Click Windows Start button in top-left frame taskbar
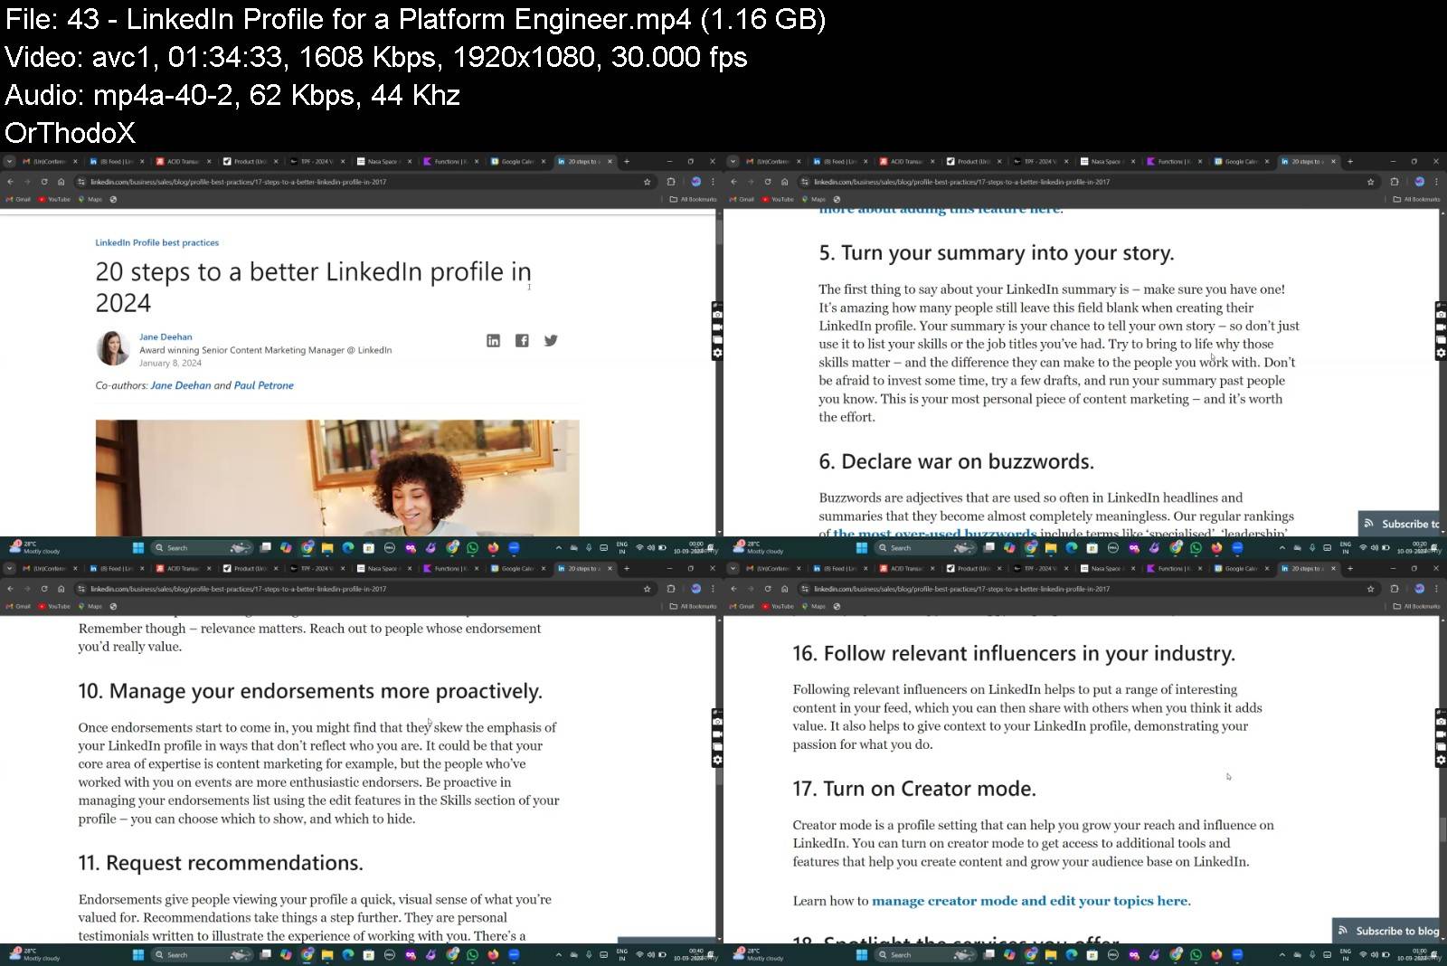 (138, 547)
